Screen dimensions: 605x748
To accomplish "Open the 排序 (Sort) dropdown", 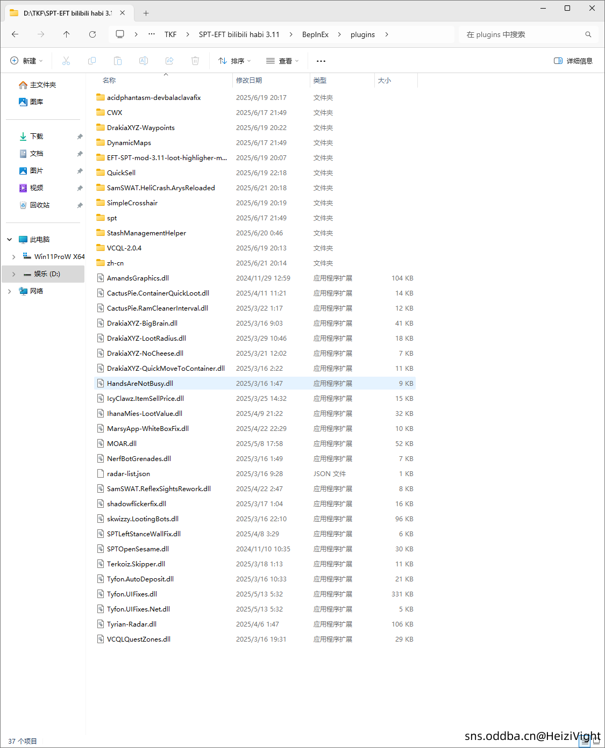I will pos(234,61).
